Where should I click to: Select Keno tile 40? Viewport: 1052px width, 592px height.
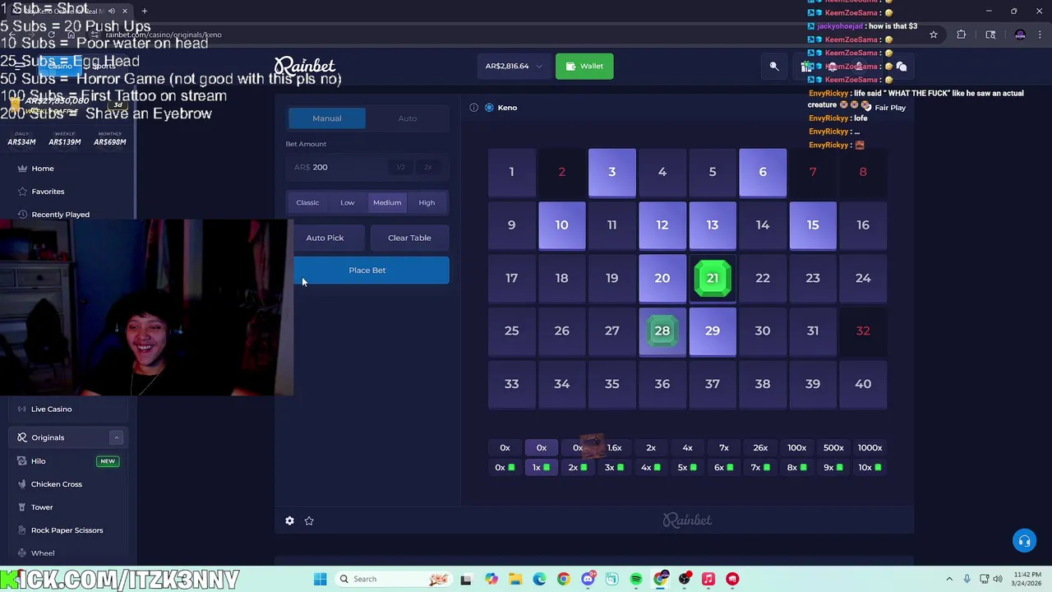[x=863, y=384]
